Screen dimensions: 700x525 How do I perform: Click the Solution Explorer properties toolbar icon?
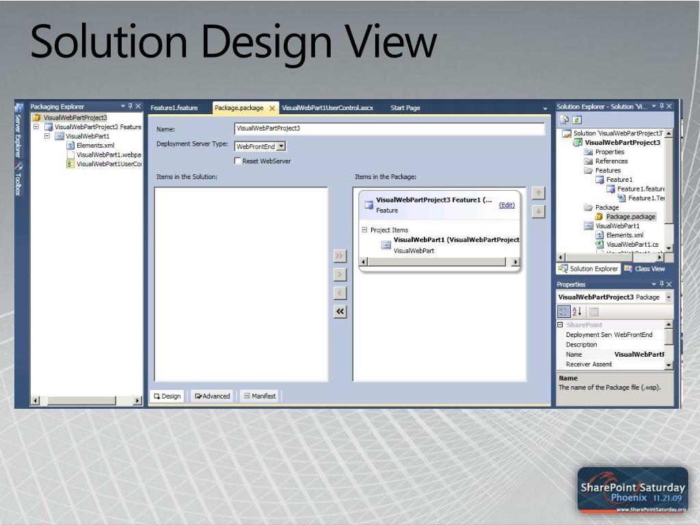[x=565, y=120]
